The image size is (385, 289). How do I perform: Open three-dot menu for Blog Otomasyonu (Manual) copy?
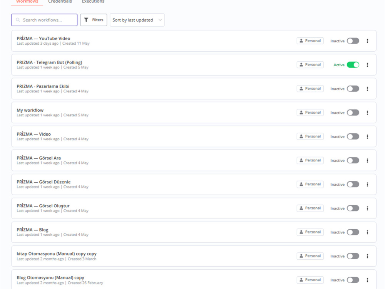click(367, 280)
